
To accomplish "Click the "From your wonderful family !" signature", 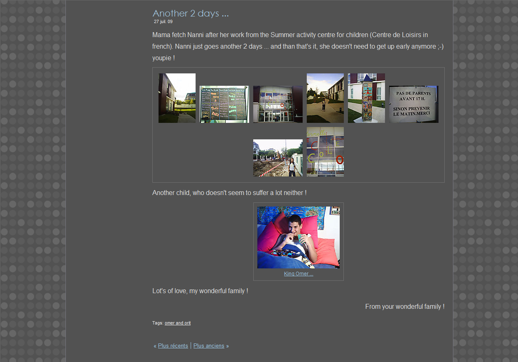I will [404, 307].
